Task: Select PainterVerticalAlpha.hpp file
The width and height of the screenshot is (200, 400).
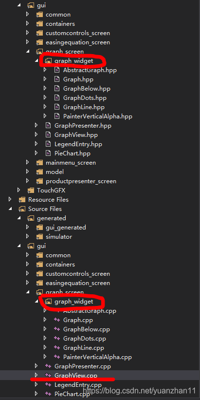Action: 98,116
